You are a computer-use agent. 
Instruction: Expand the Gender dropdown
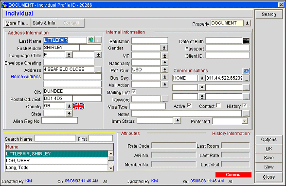tap(164, 48)
